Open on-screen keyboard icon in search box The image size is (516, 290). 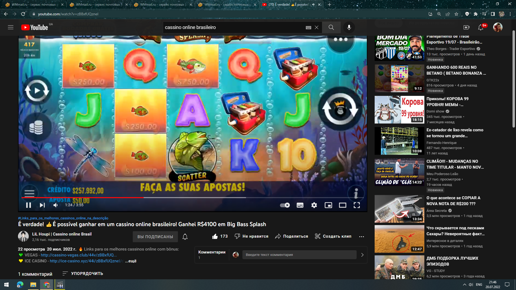[x=309, y=27]
